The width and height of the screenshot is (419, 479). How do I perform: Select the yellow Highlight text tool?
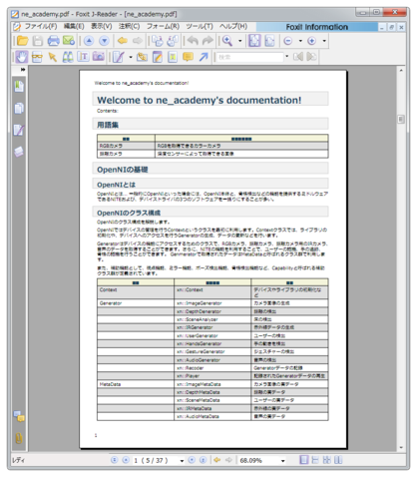tap(173, 57)
